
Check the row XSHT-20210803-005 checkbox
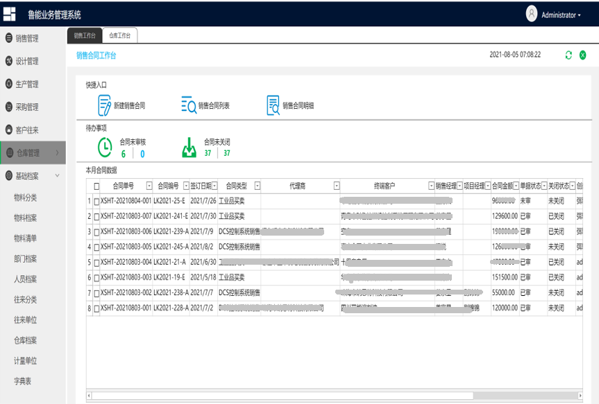point(96,247)
